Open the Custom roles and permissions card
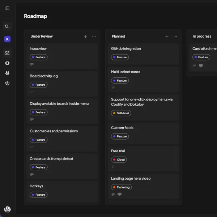Image resolution: width=217 pixels, height=217 pixels. [x=54, y=131]
